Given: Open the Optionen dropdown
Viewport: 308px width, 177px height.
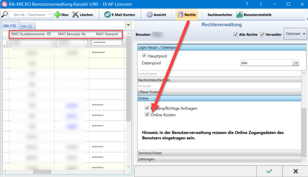Looking at the screenshot, I should click(x=295, y=34).
